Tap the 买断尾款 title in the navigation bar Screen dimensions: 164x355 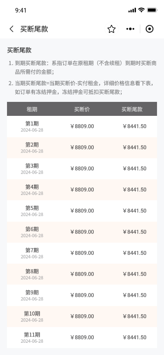coord(34,29)
